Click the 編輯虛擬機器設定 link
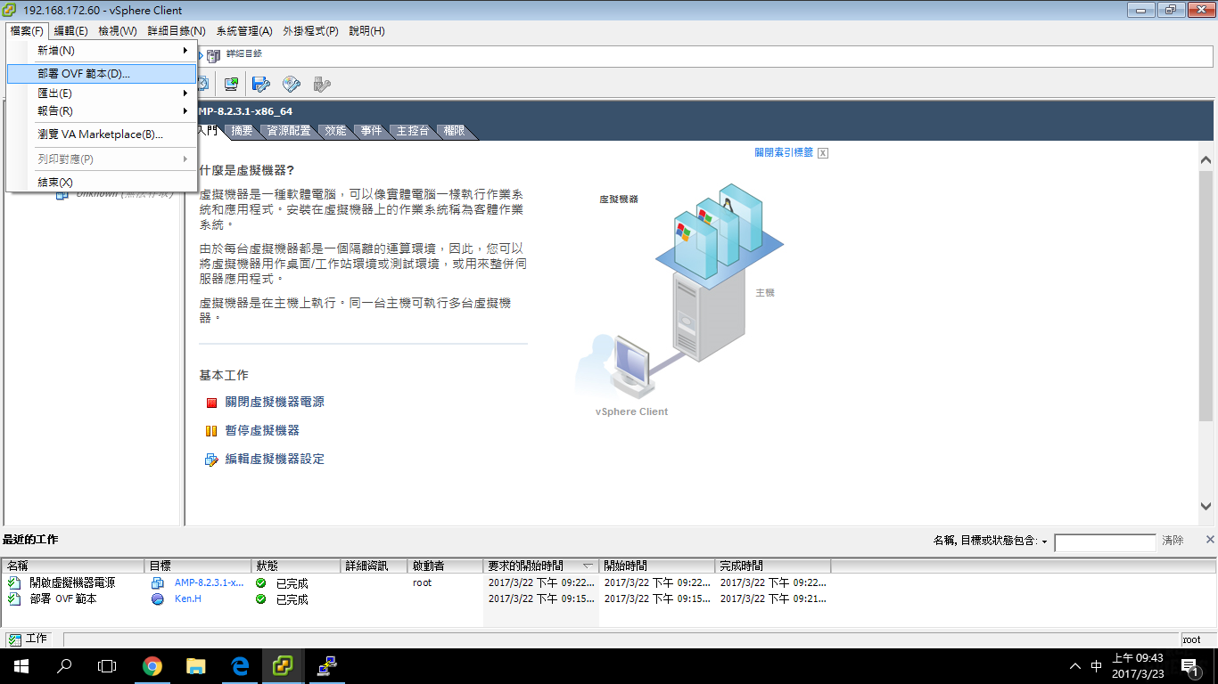This screenshot has height=684, width=1218. [275, 460]
